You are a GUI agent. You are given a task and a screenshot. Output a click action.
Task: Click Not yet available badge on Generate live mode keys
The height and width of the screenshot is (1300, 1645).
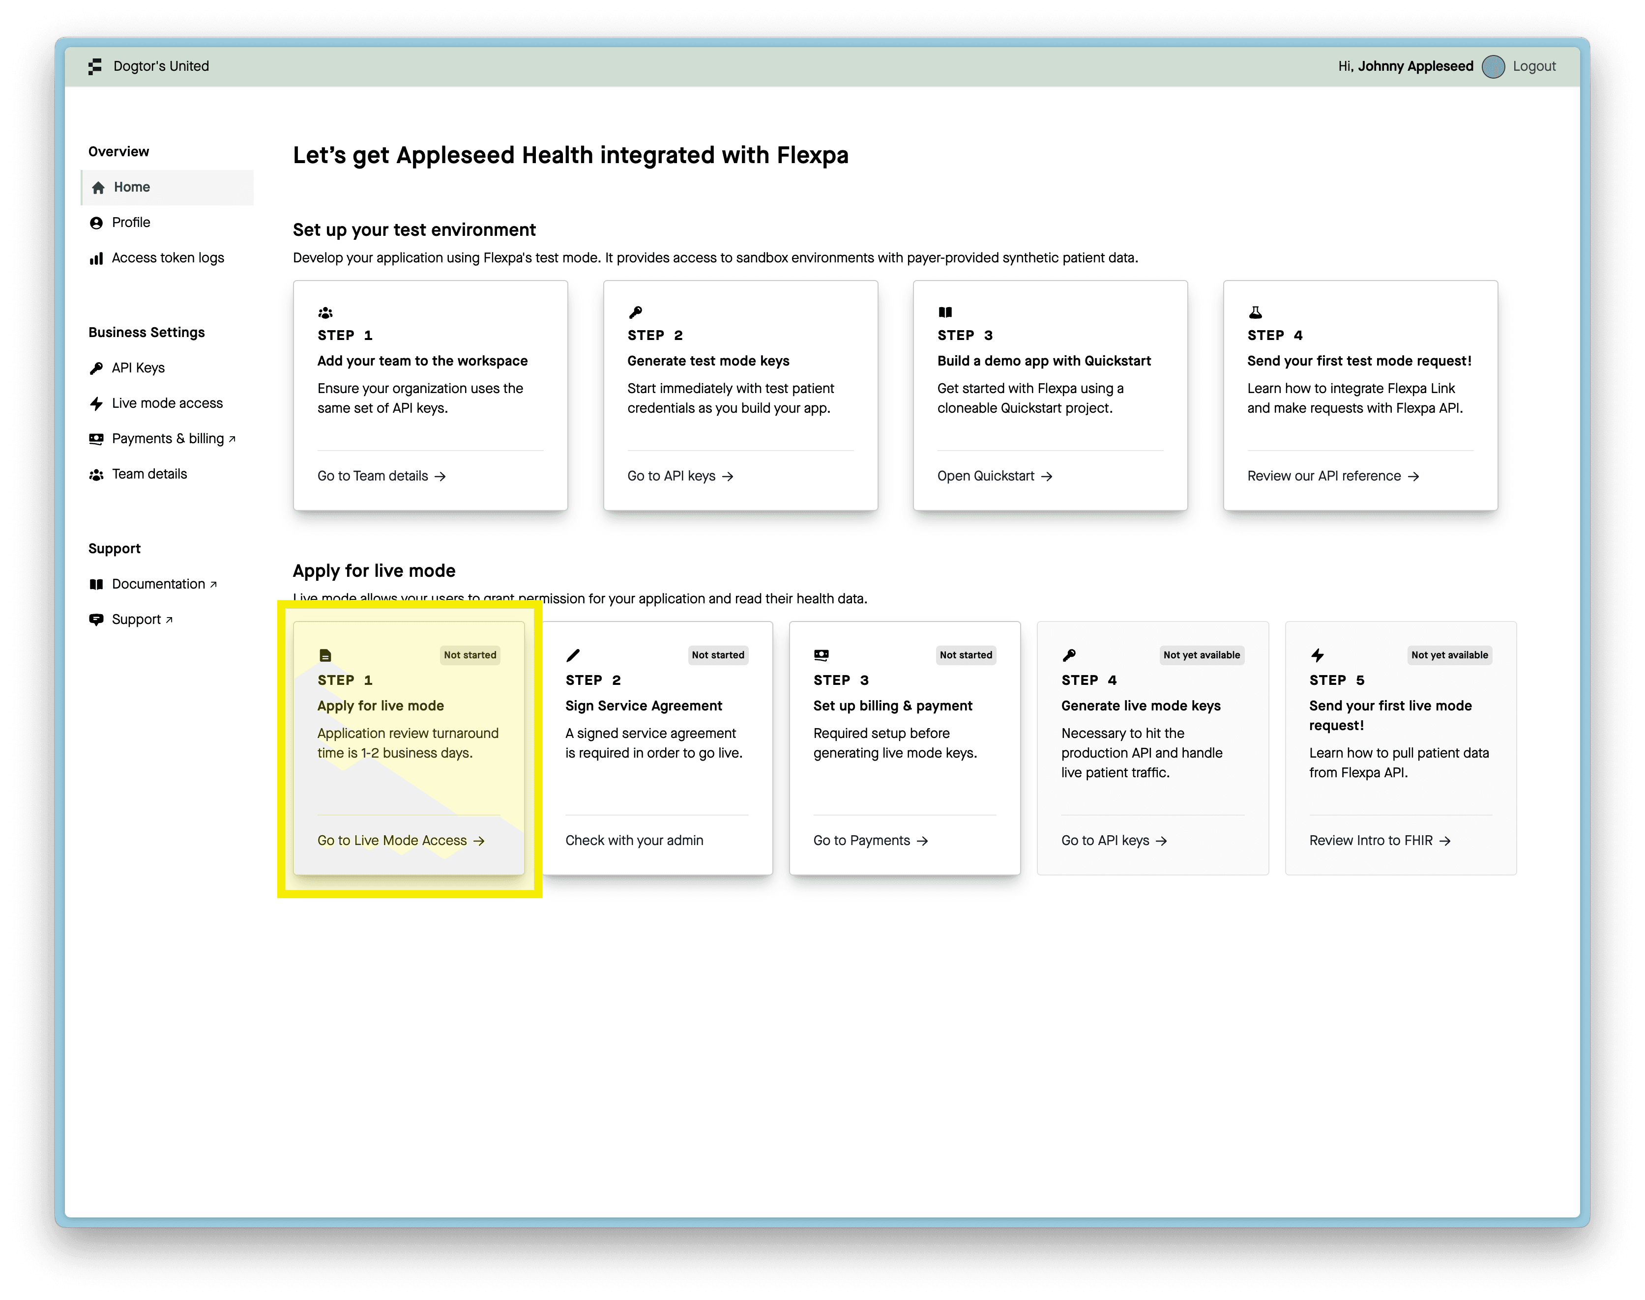point(1202,655)
